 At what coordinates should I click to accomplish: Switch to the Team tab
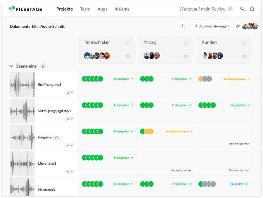click(85, 9)
